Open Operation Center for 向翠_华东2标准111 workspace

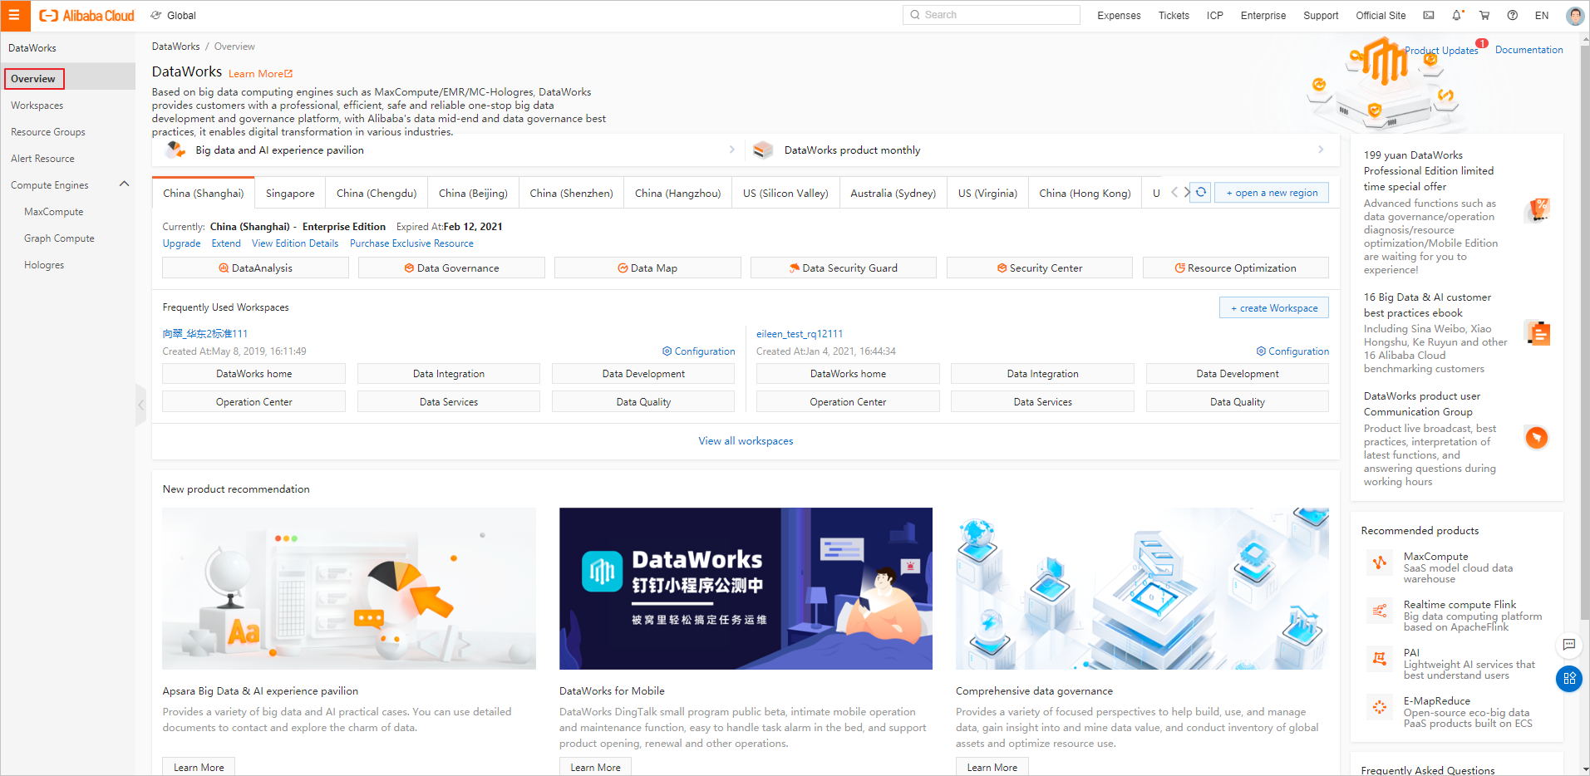point(254,402)
